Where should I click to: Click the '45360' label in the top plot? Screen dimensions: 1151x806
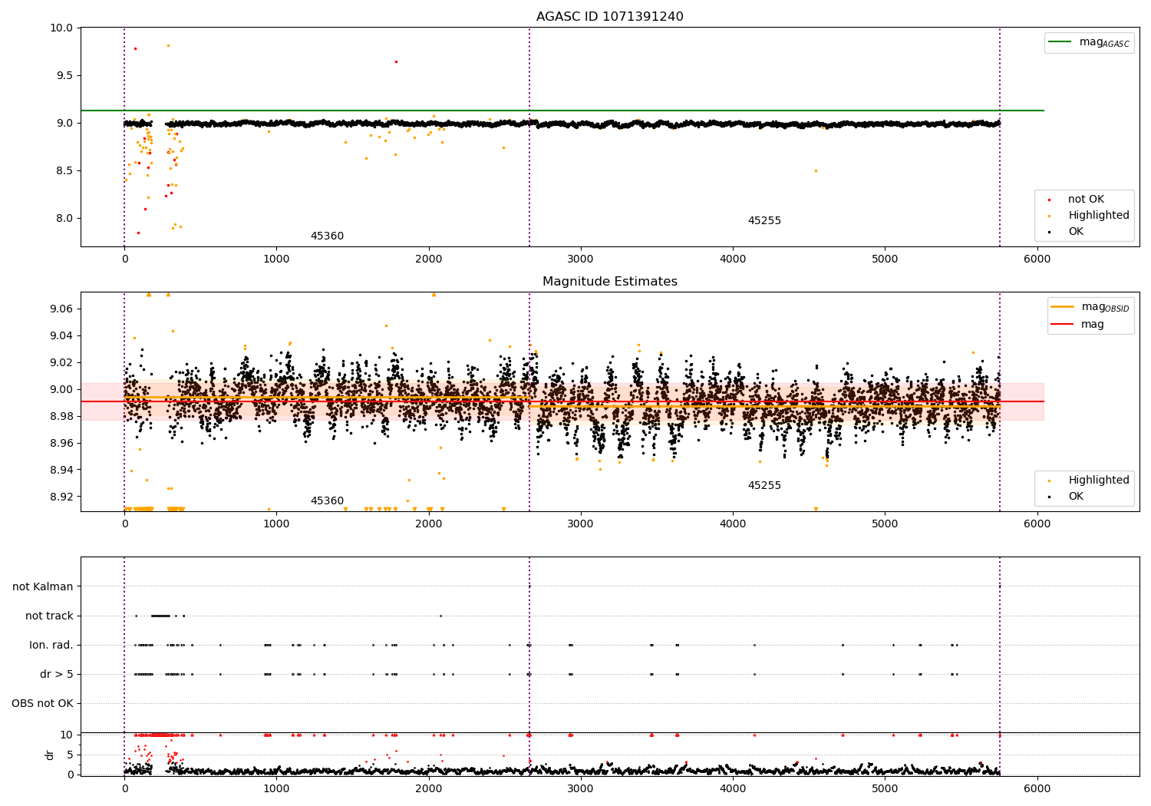(x=327, y=236)
